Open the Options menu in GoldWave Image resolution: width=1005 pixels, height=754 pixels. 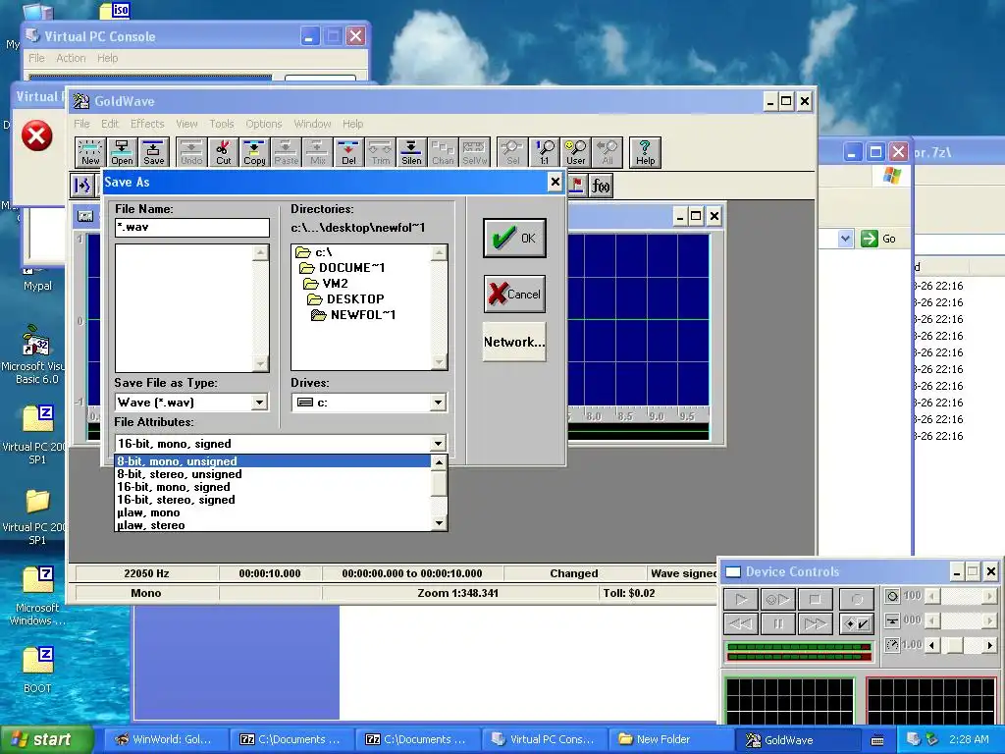[x=263, y=124]
